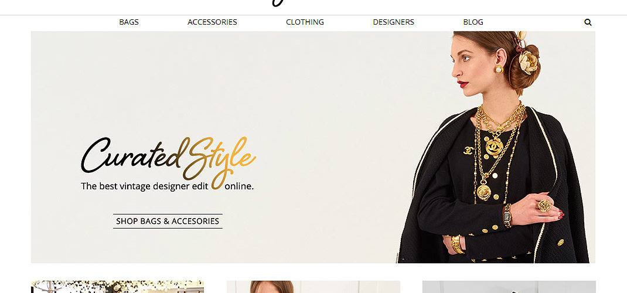Click the partial site logo at the top

click(279, 3)
